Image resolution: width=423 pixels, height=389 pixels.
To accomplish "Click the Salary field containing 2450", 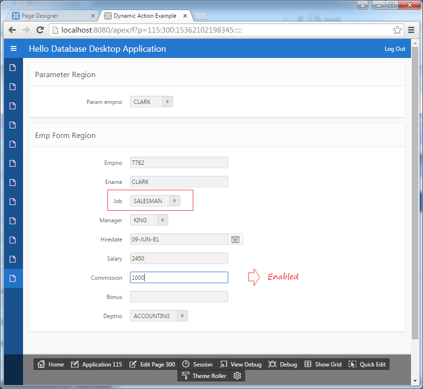I will [179, 258].
